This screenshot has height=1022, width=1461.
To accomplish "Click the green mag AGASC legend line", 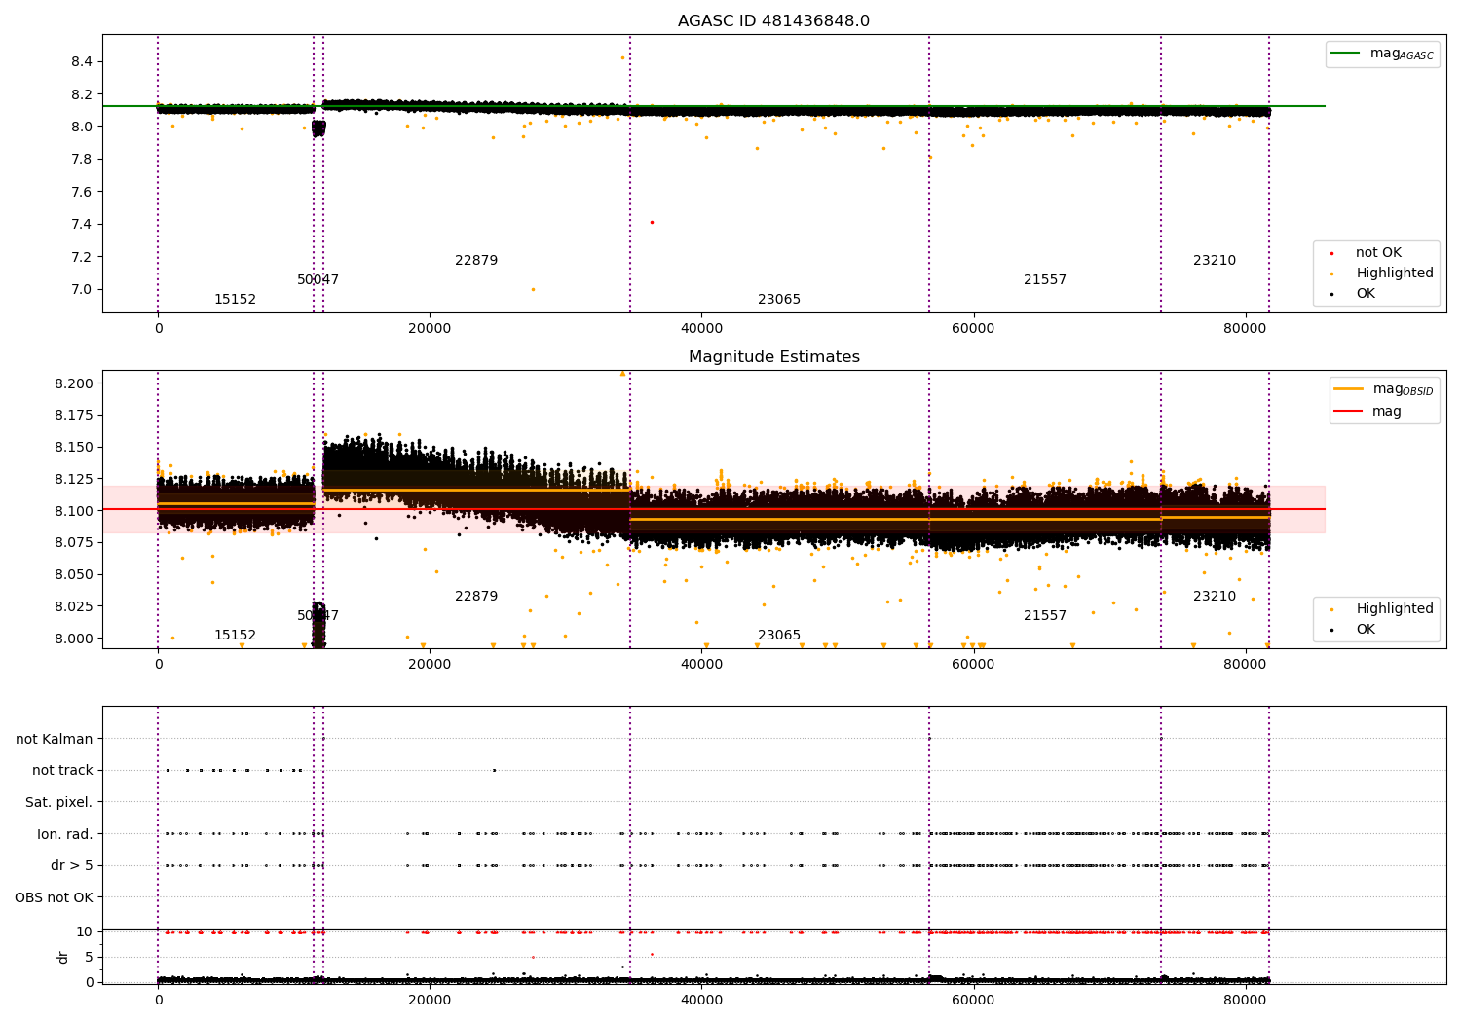I will click(1347, 54).
